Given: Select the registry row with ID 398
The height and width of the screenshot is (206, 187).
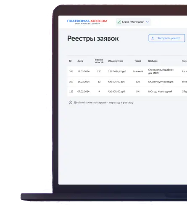Looking at the screenshot, I should [127, 71].
